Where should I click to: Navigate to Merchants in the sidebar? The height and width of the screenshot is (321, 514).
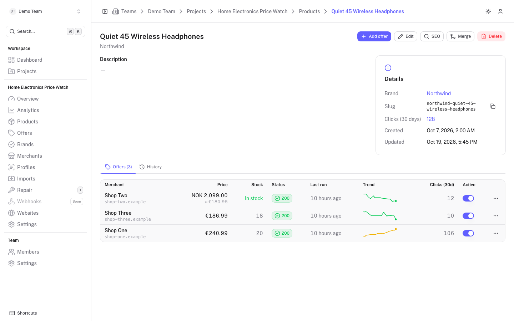tap(45, 156)
